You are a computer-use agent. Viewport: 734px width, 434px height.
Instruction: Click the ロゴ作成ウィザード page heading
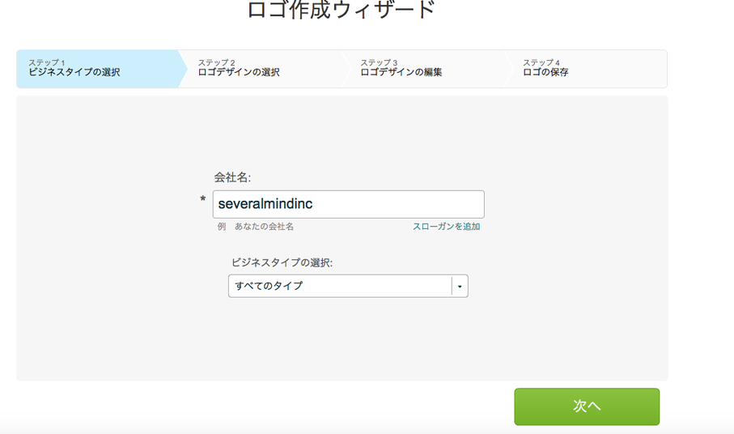pos(342,10)
